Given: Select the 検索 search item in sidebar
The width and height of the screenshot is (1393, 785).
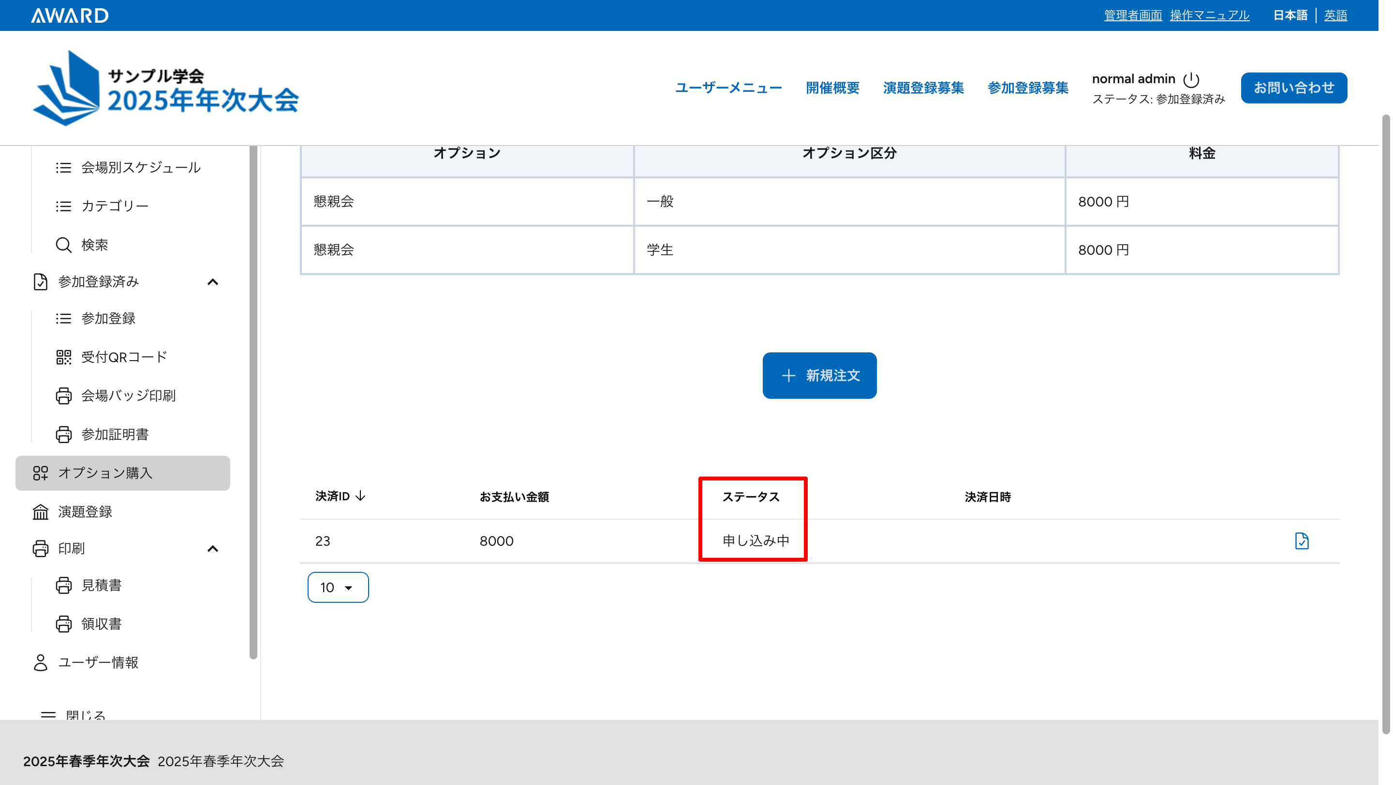Looking at the screenshot, I should (x=94, y=245).
